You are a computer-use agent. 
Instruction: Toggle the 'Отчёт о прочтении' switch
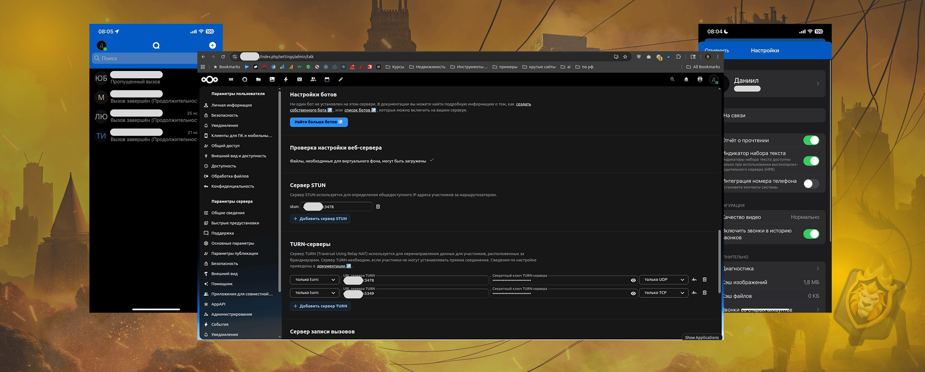pyautogui.click(x=811, y=141)
